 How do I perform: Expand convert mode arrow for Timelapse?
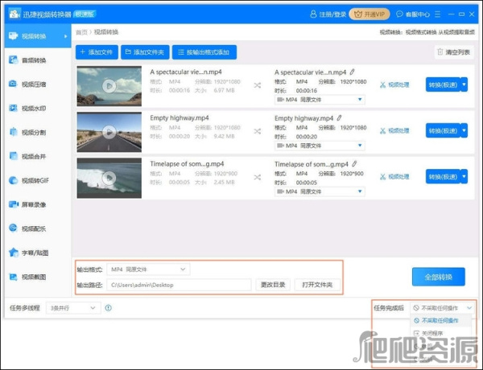(464, 176)
